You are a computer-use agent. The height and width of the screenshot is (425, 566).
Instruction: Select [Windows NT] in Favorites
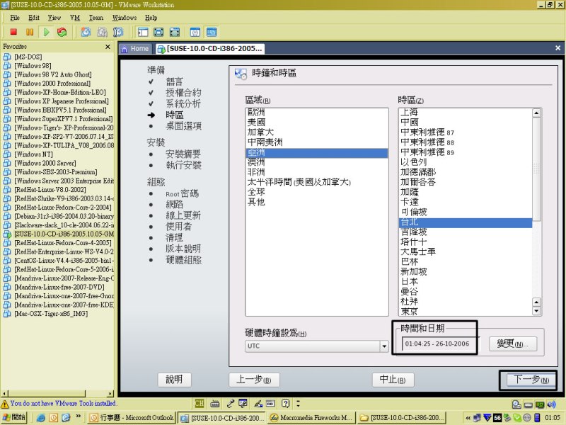tap(33, 154)
